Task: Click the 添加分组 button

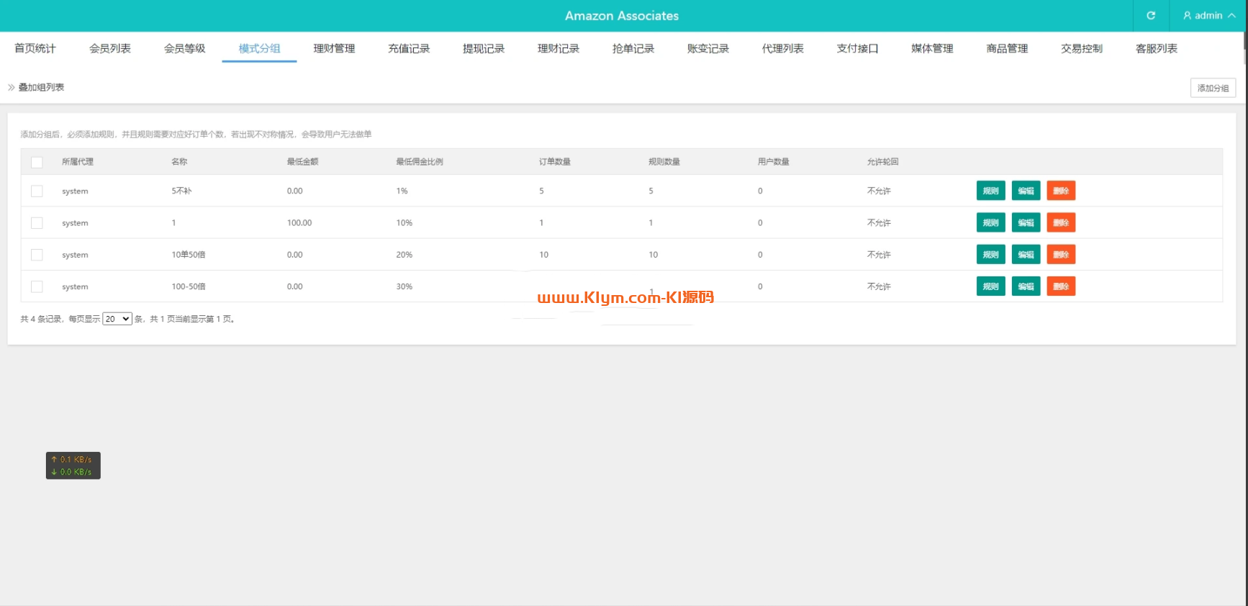Action: click(1213, 88)
